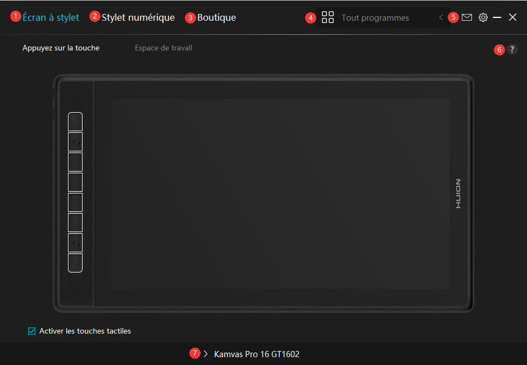Switch to Espace de travail sub-tab
Viewport: 527px width, 365px height.
coord(163,48)
